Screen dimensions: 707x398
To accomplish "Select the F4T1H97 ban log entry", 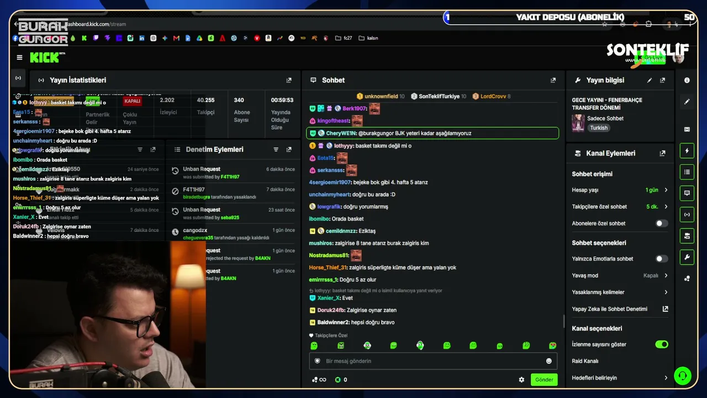I will [233, 193].
